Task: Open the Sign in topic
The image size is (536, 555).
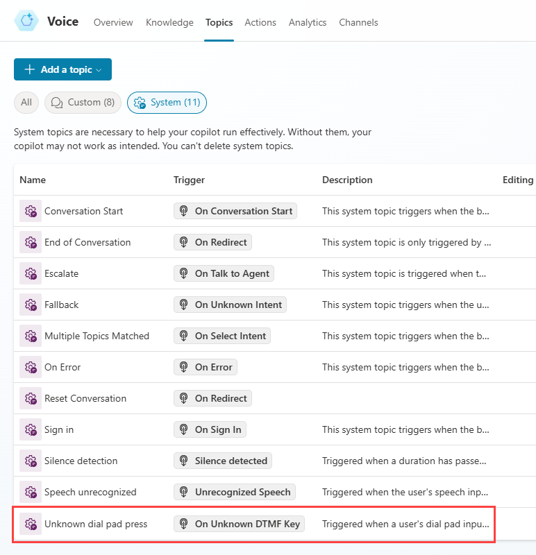Action: click(x=59, y=429)
